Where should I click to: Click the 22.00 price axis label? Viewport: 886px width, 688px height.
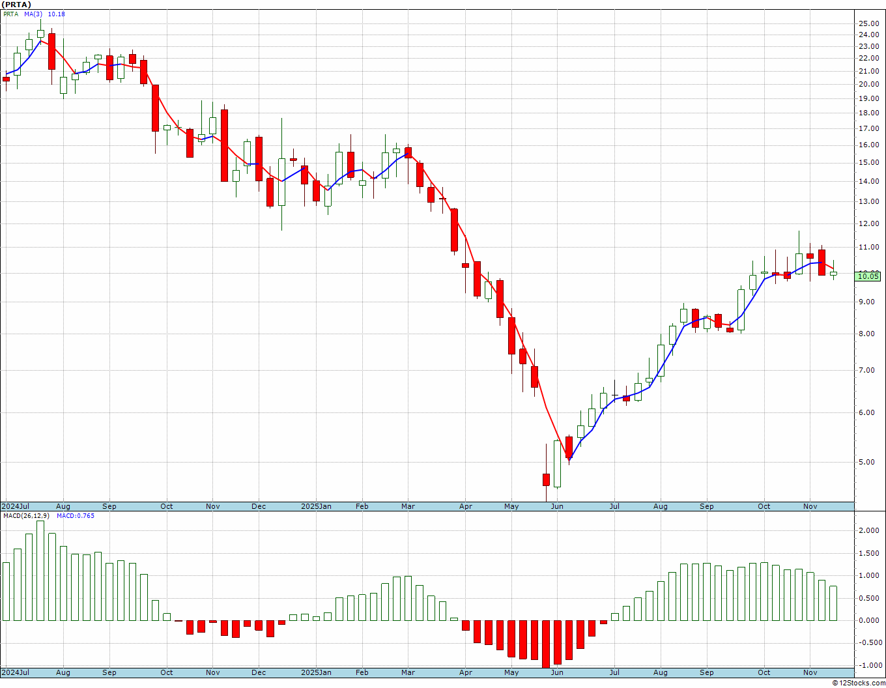pyautogui.click(x=869, y=59)
